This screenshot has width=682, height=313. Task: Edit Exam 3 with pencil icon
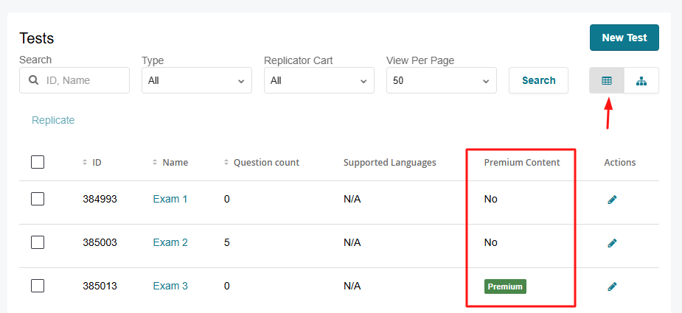pos(612,286)
